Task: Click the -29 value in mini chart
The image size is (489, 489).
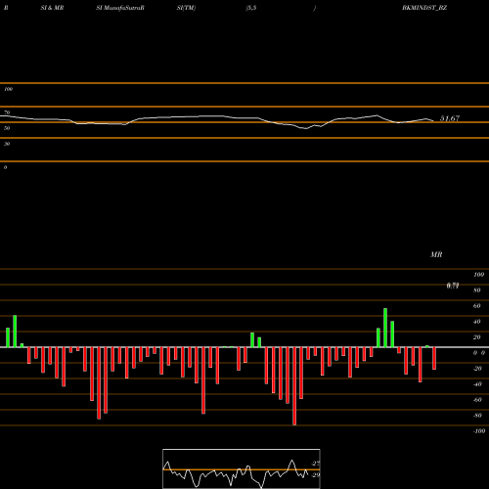Action: (316, 475)
